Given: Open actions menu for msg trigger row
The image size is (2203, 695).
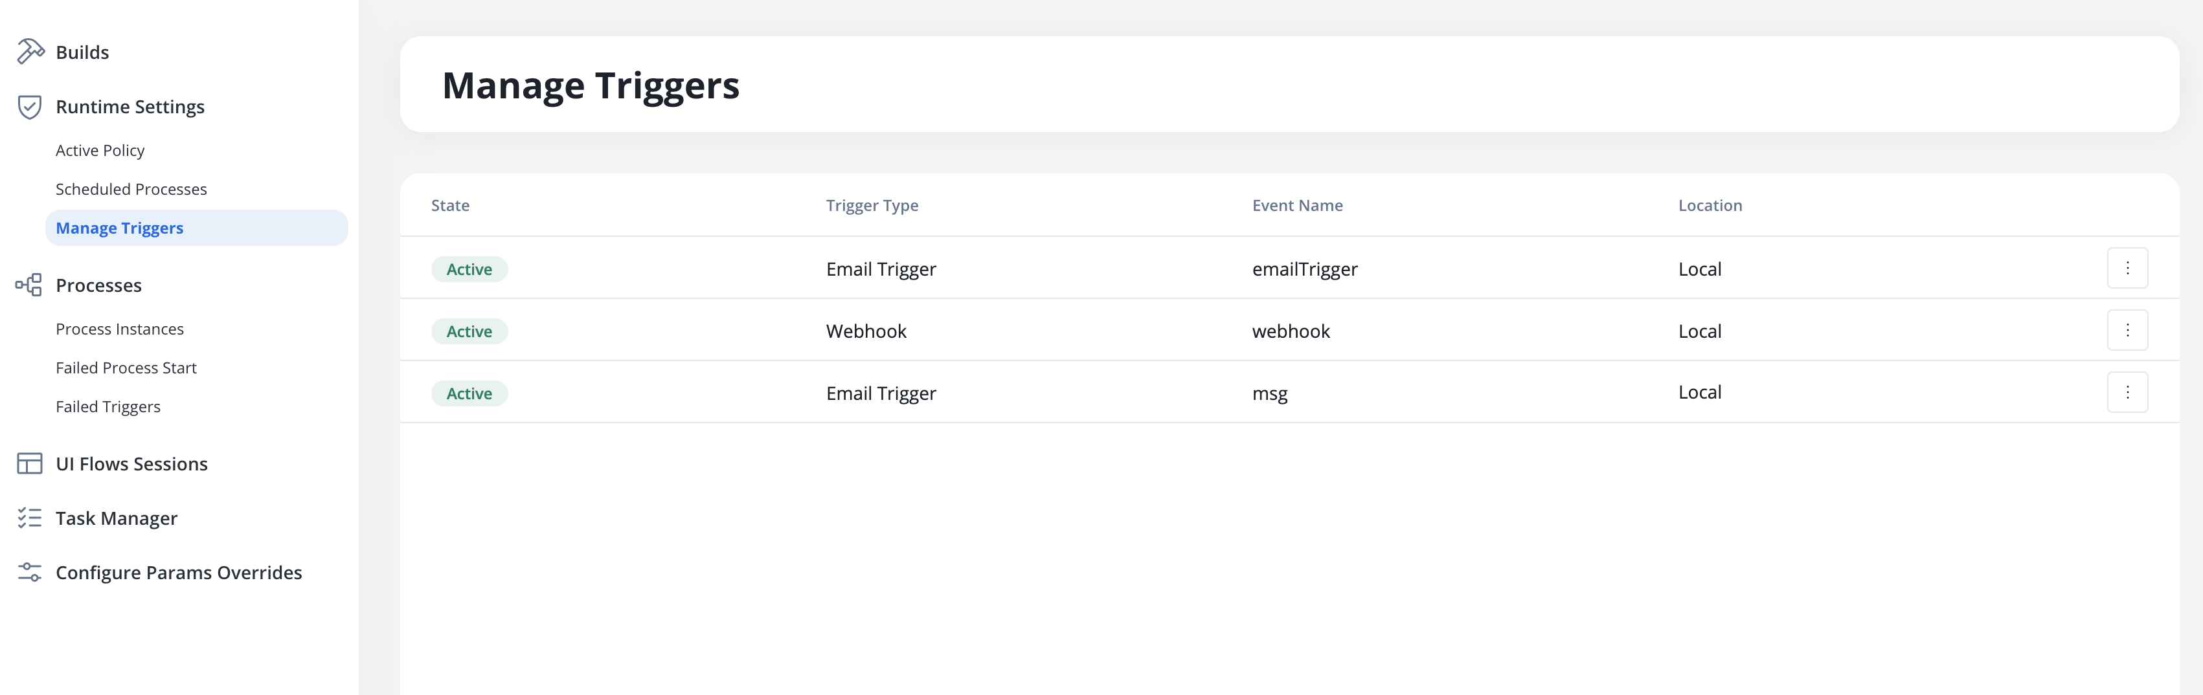Looking at the screenshot, I should (2127, 392).
